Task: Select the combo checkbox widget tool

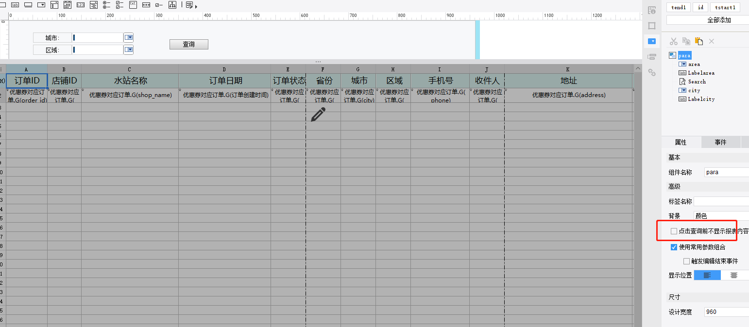Action: point(54,5)
